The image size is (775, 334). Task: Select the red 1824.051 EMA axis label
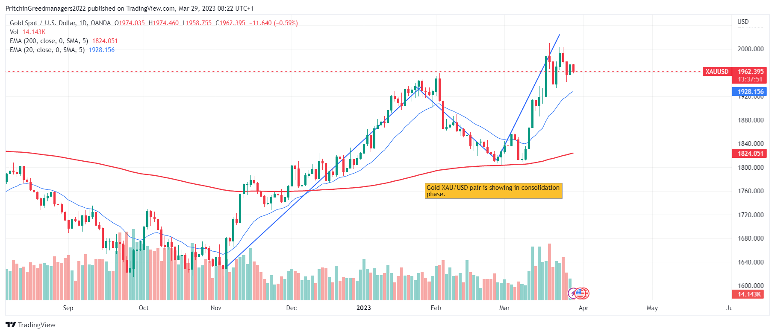[x=750, y=154]
